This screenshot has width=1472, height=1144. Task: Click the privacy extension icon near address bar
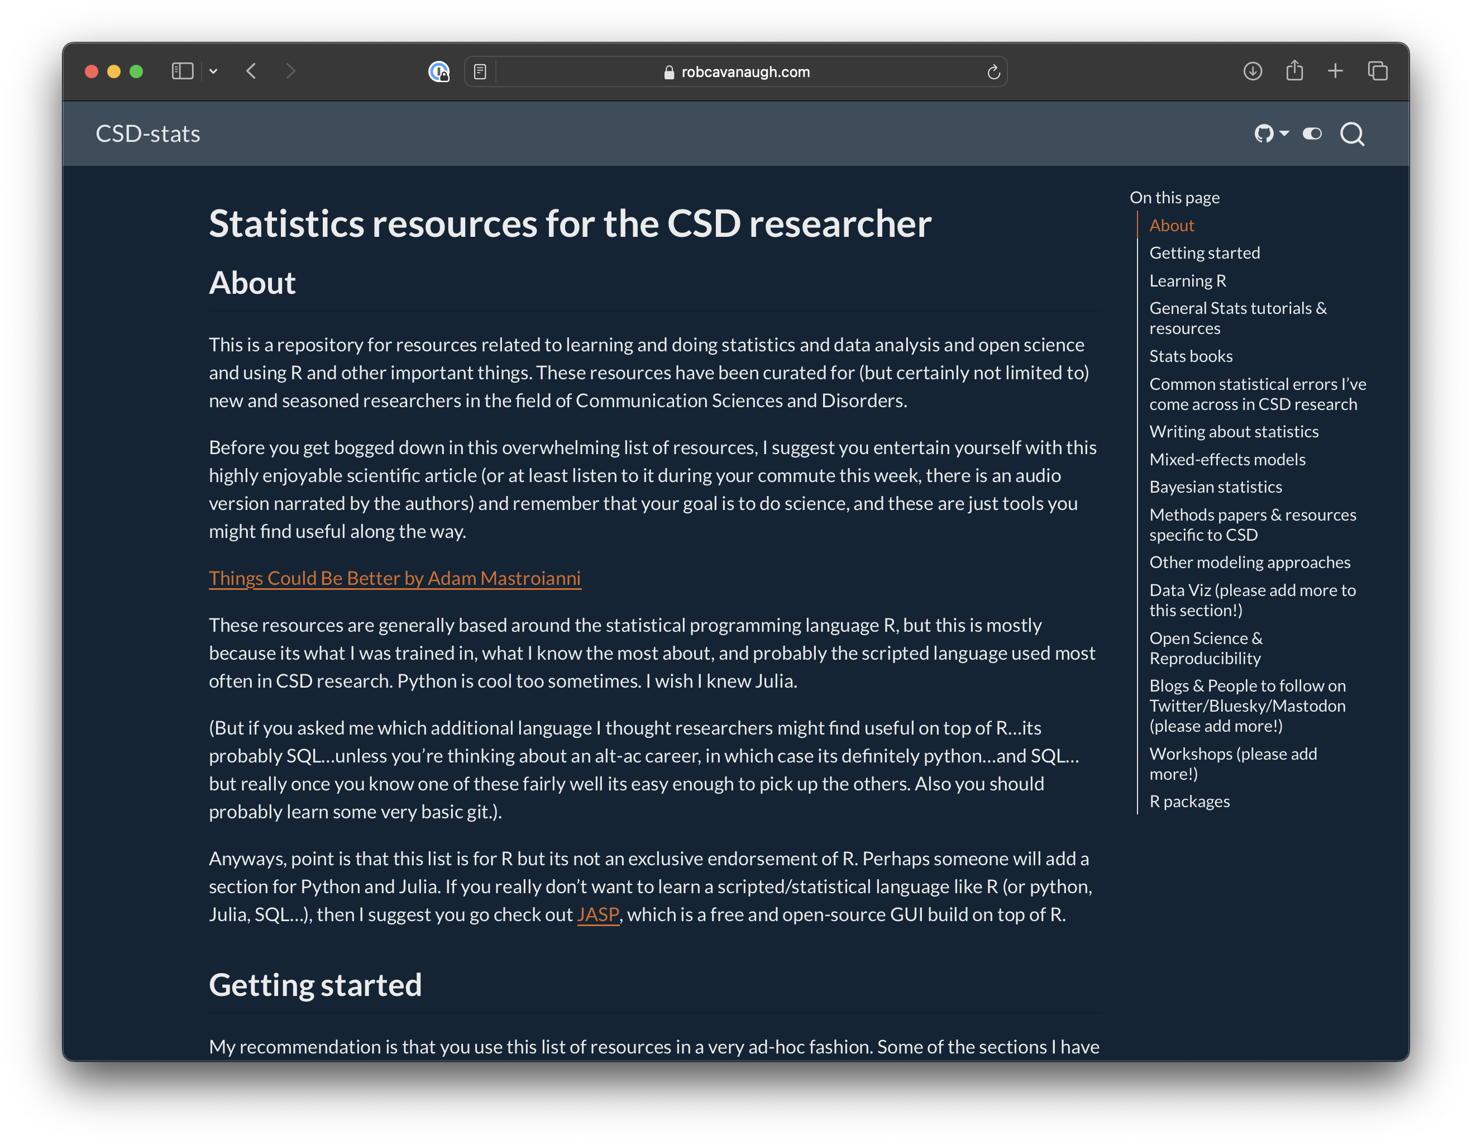pos(439,71)
